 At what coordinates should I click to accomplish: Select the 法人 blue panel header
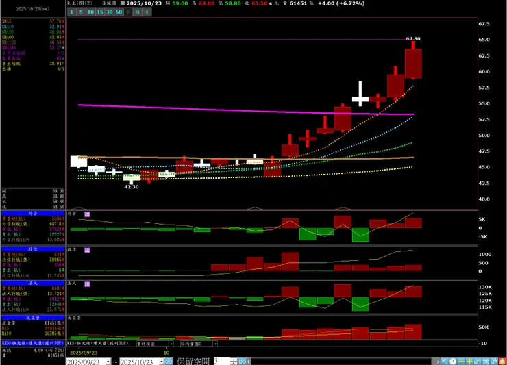(33, 284)
